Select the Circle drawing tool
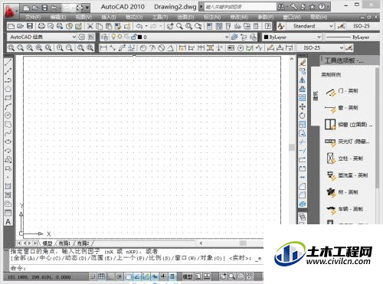The image size is (383, 284). 8,116
